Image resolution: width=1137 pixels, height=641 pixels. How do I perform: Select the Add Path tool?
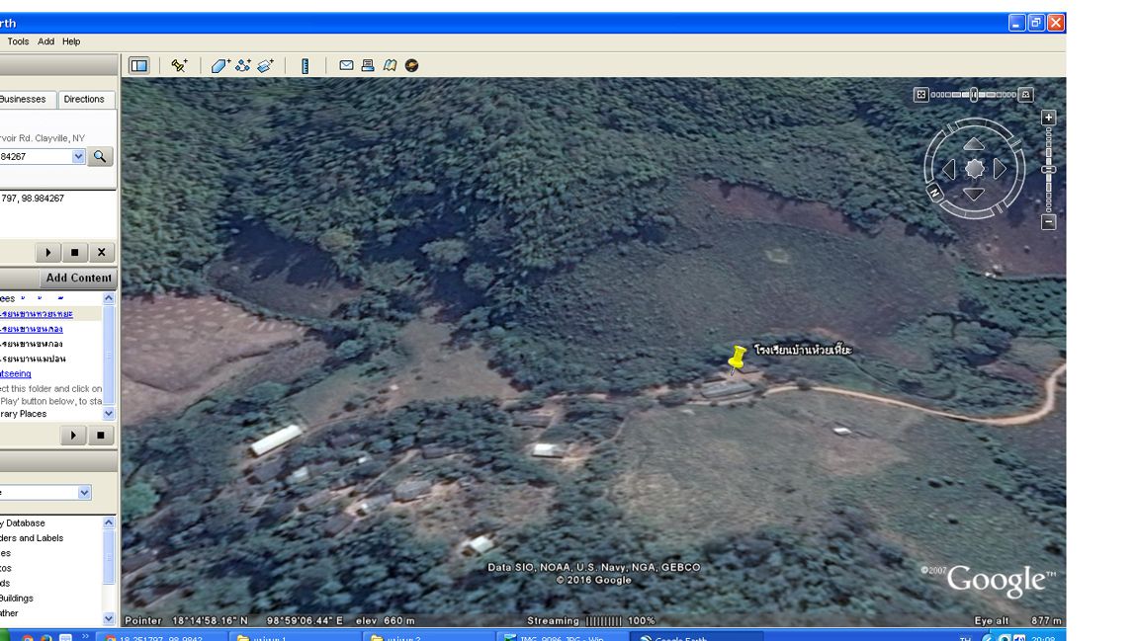(243, 65)
